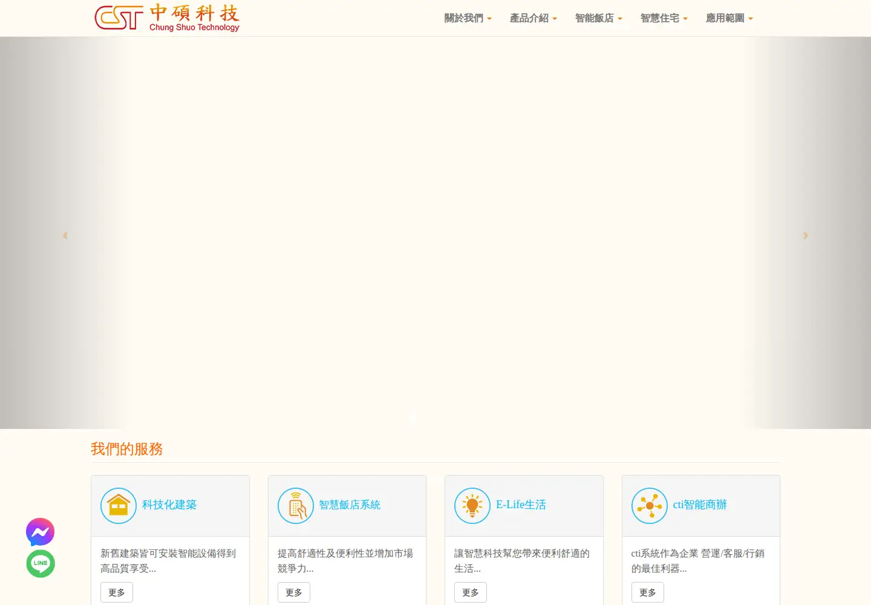Click 更多 button under 科技化建築
This screenshot has height=605, width=871.
117,592
